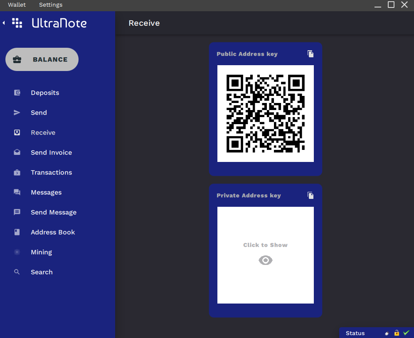
Task: Copy the Public Address key
Action: (x=310, y=54)
